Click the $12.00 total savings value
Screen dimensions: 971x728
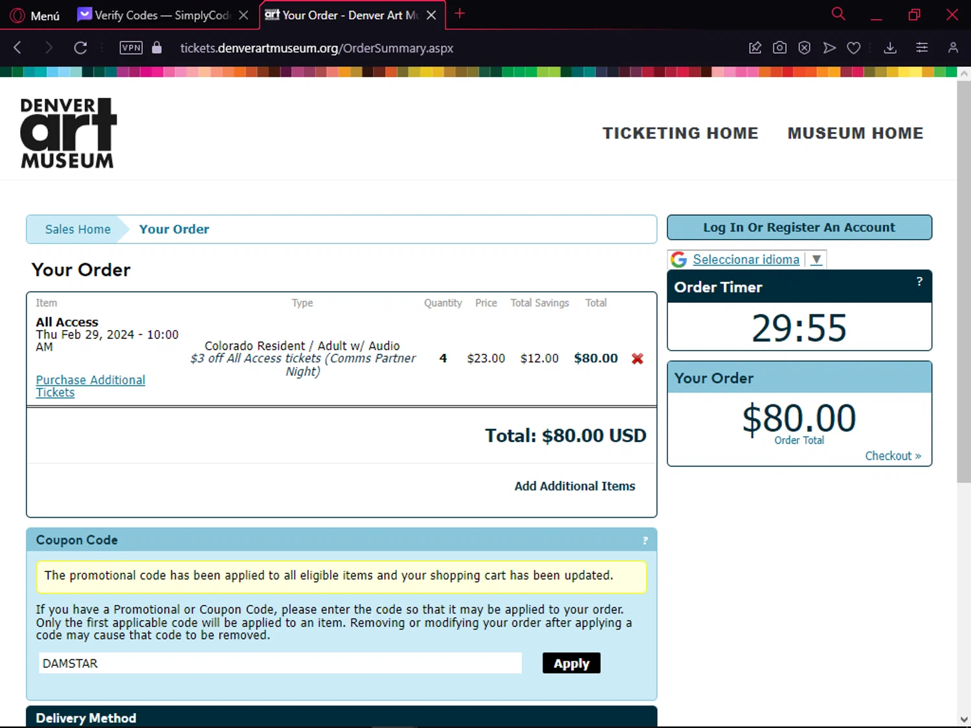click(x=539, y=358)
